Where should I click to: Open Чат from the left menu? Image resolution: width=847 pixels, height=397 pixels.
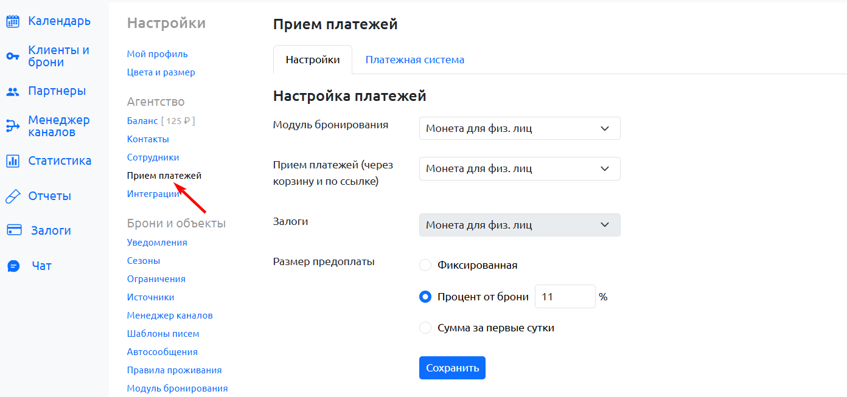coord(41,266)
